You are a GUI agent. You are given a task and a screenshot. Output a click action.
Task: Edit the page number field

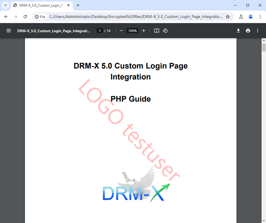coord(100,31)
